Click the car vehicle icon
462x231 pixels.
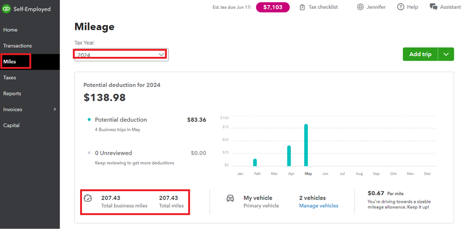(x=230, y=198)
